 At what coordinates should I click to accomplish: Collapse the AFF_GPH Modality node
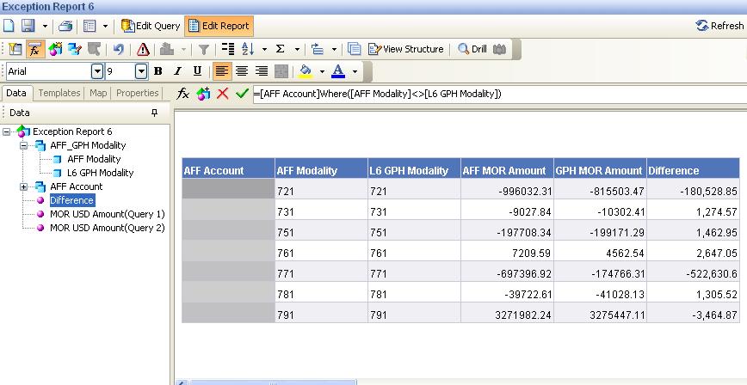pyautogui.click(x=23, y=145)
